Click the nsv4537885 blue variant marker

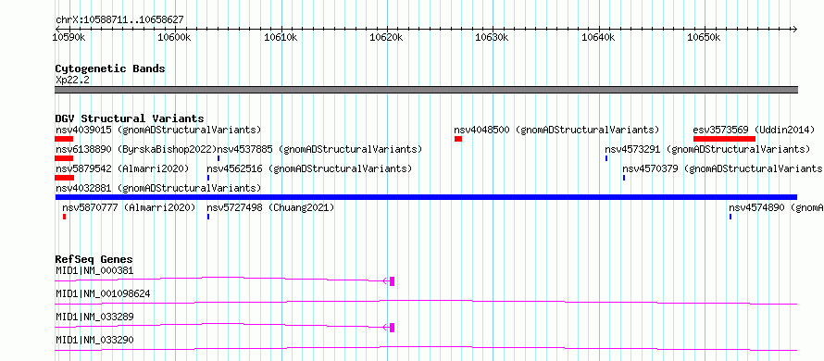click(218, 158)
